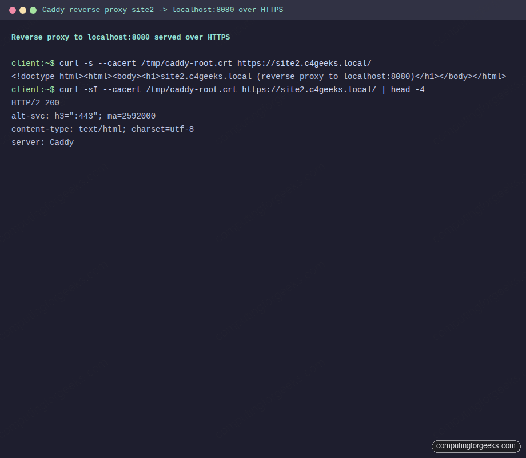This screenshot has height=458, width=526.
Task: Click the html response output line
Action: 257,76
